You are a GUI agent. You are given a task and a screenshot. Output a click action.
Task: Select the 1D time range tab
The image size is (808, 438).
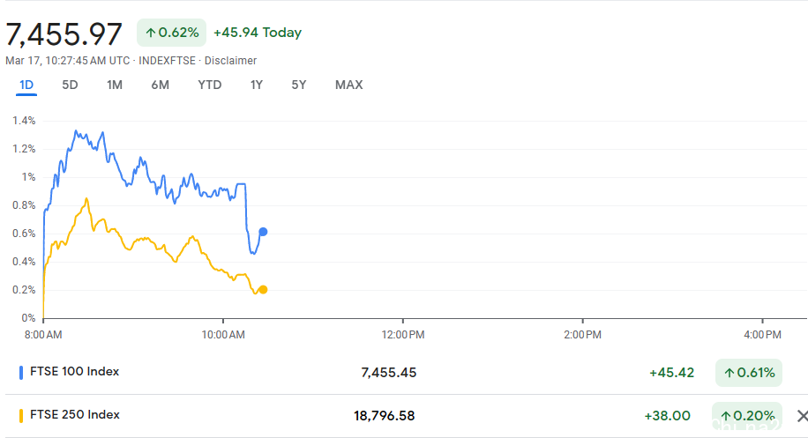coord(26,85)
